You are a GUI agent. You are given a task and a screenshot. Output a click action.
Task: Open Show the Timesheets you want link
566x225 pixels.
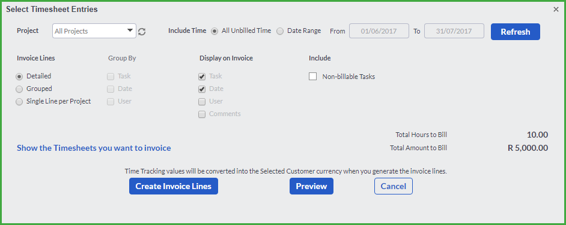[94, 148]
